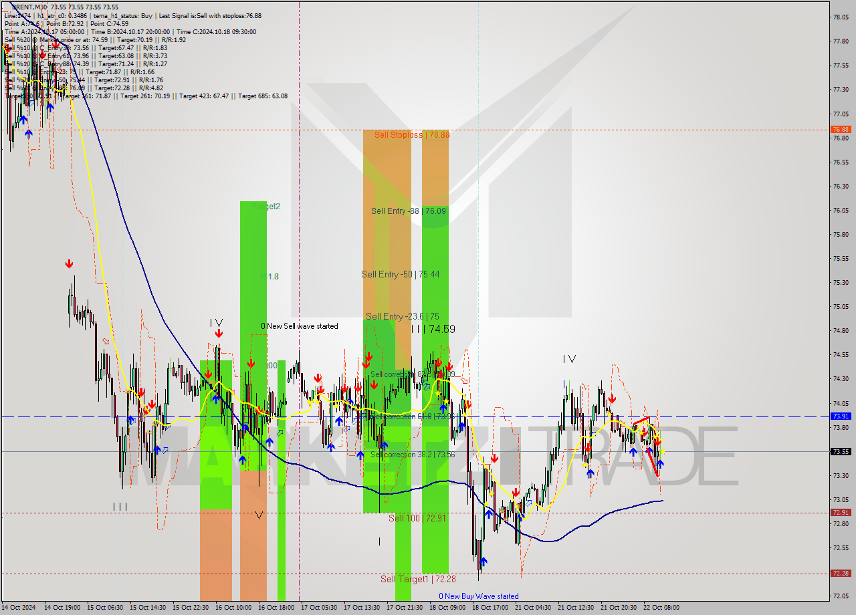This screenshot has width=856, height=615.
Task: Click the 74.55 price axis label
Action: (841, 355)
